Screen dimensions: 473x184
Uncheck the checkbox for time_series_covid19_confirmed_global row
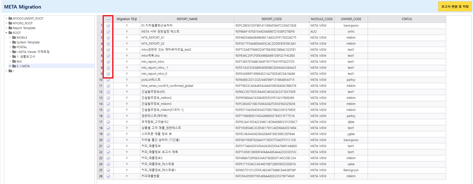[108, 86]
